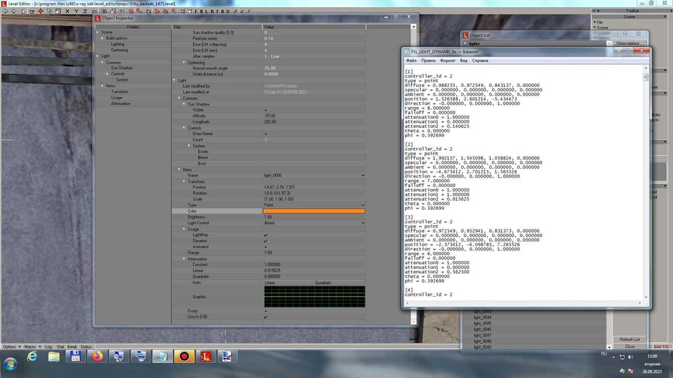
Task: Toggle the LightMap usage checkbox
Action: [266, 235]
